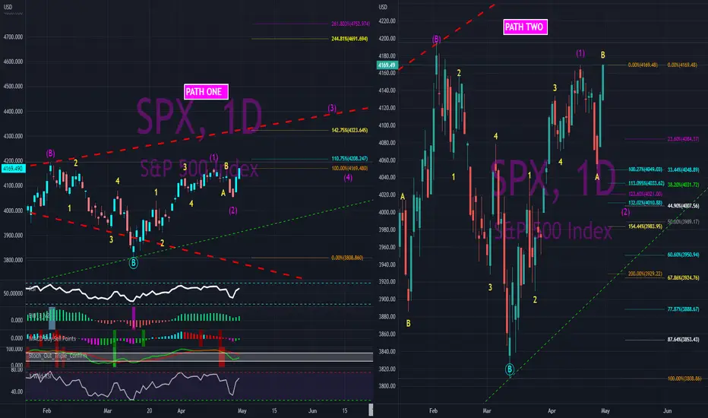Click the 3800.00 price on right chart axis
Image resolution: width=708 pixels, height=418 pixels.
387,386
